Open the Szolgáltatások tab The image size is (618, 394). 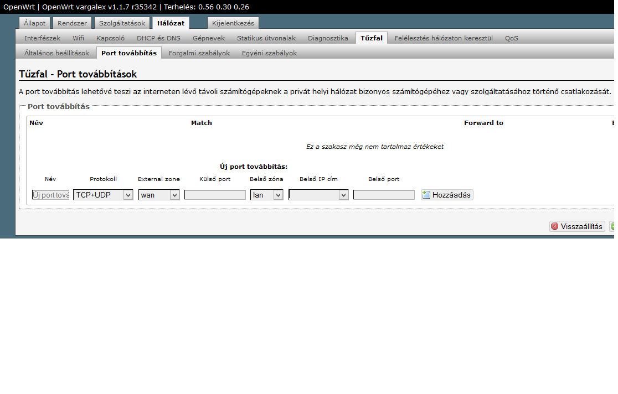click(x=122, y=23)
